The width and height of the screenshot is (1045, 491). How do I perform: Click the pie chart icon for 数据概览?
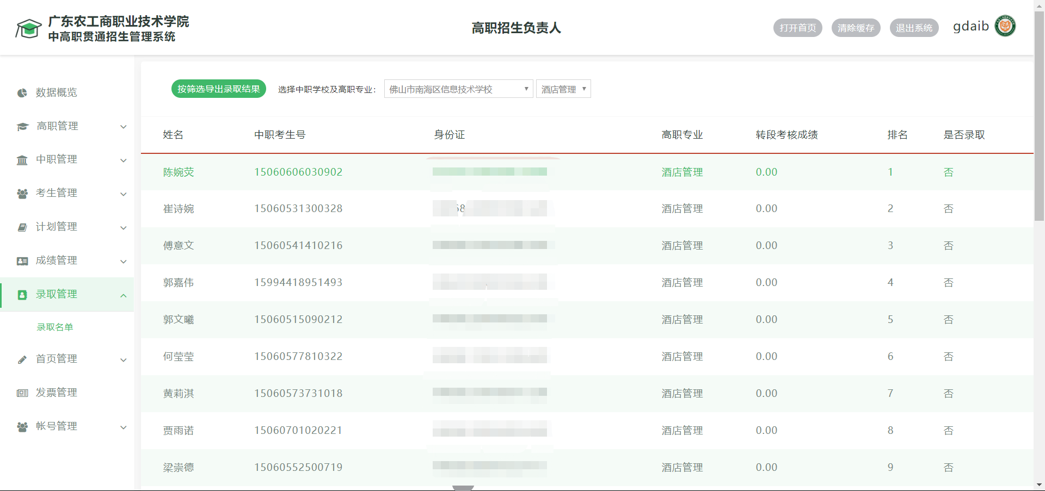click(22, 93)
